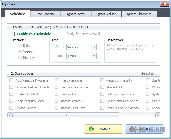Image resolution: width=171 pixels, height=139 pixels.
Task: Check Shared DLLs option
Action: coord(102,87)
